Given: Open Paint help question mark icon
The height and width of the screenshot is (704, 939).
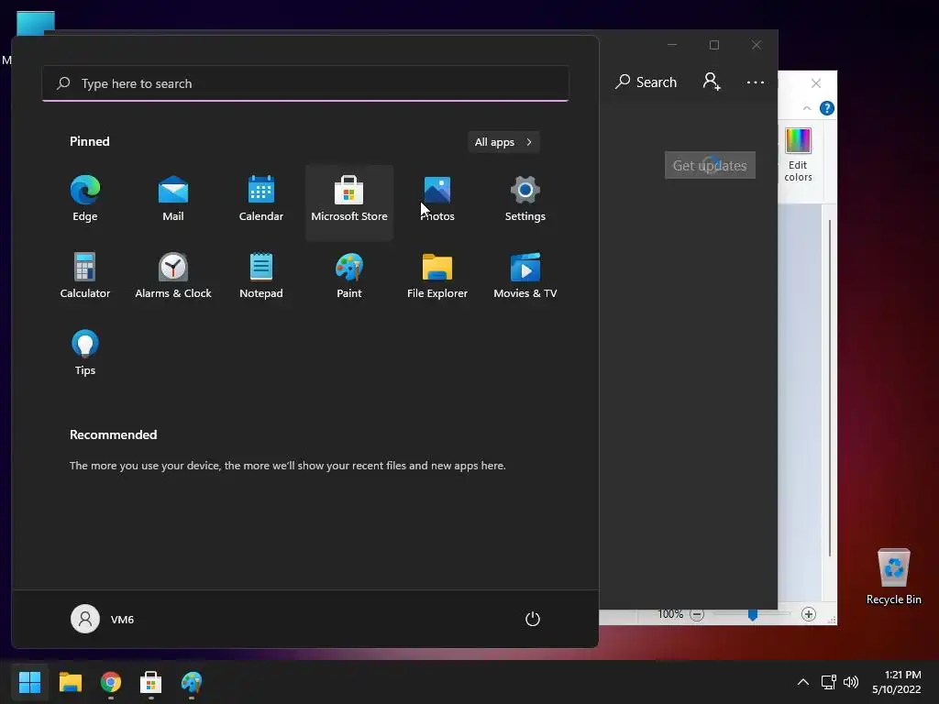Looking at the screenshot, I should 827,108.
